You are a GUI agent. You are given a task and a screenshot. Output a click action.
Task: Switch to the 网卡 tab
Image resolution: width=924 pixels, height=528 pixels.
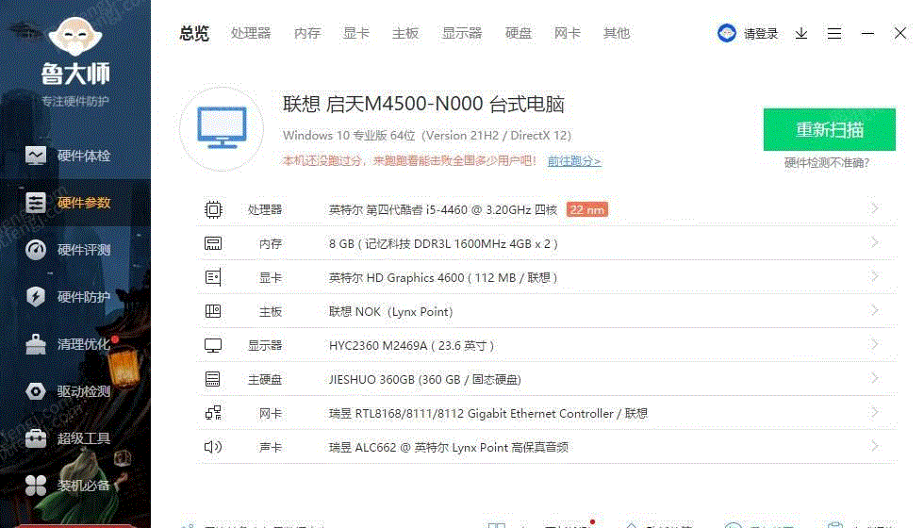(x=568, y=33)
